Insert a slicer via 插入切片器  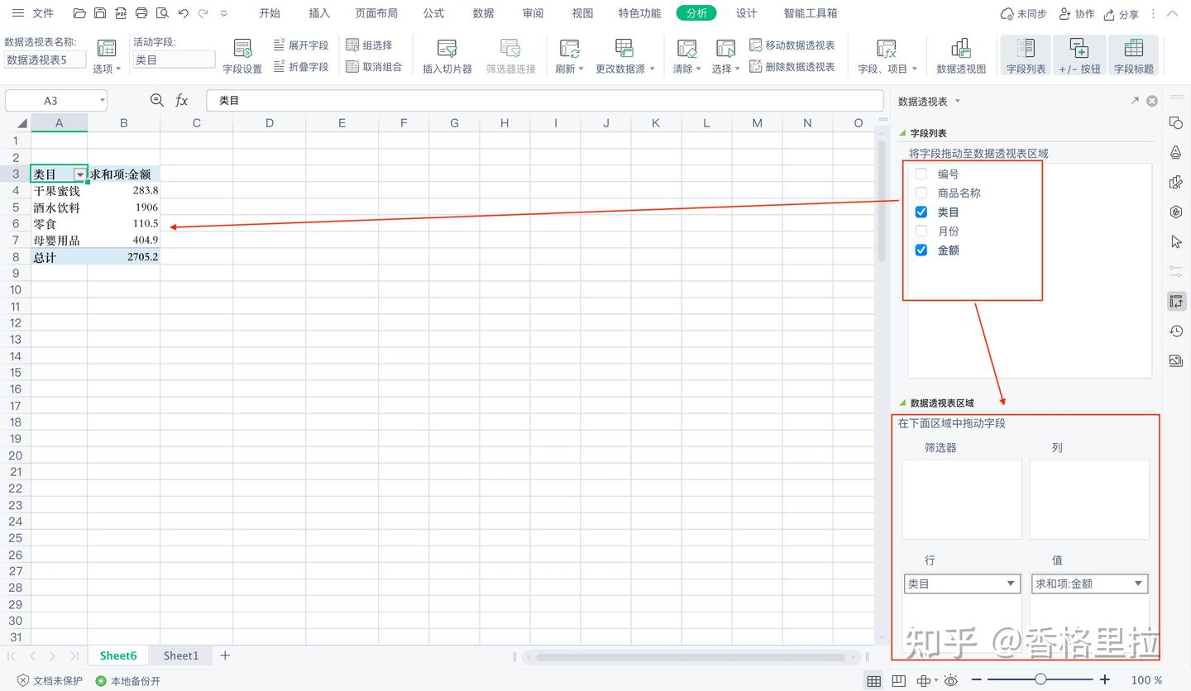447,56
